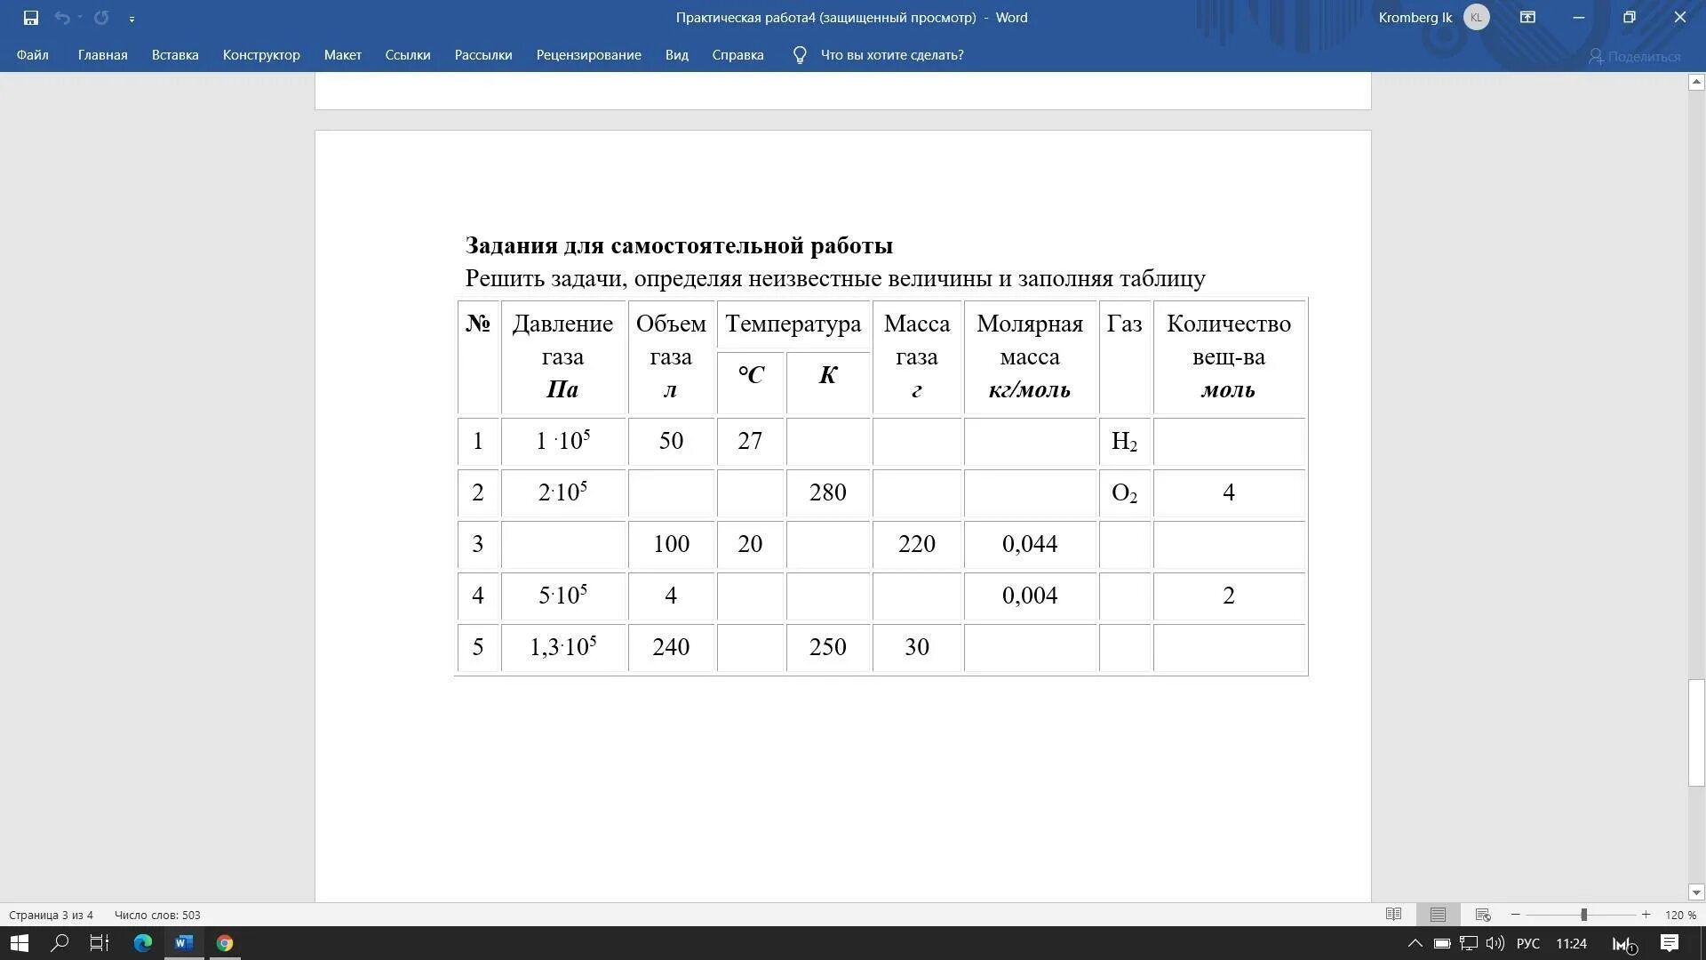
Task: Open Word from the Windows taskbar
Action: pyautogui.click(x=184, y=943)
